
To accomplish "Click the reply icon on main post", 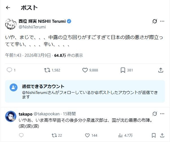I will (9, 70).
